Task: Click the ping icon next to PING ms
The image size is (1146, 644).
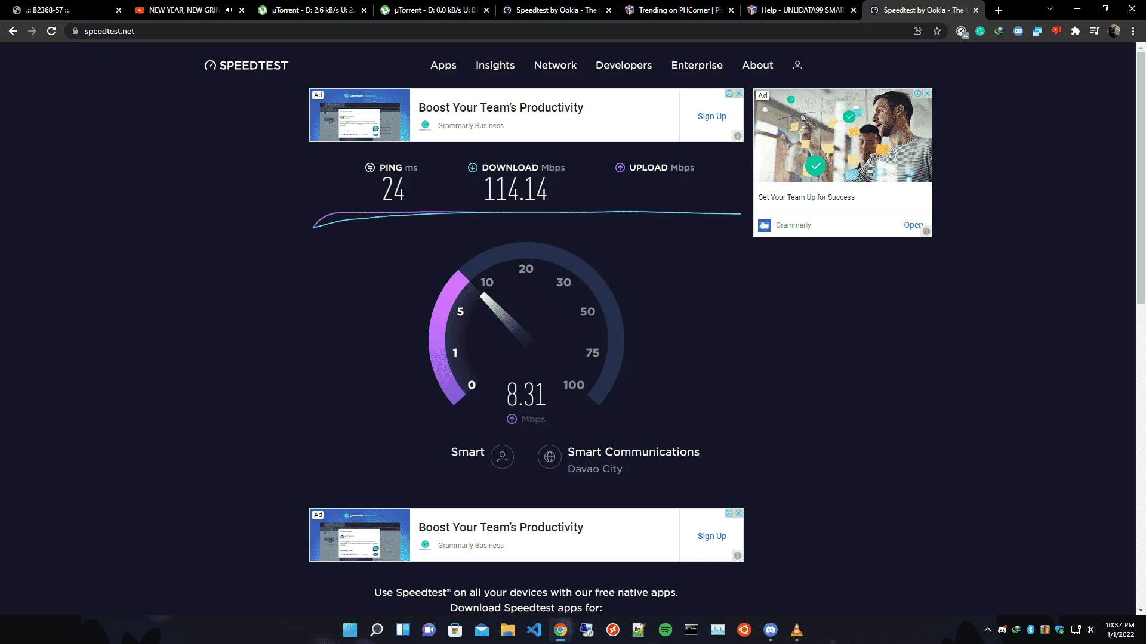Action: [x=370, y=168]
